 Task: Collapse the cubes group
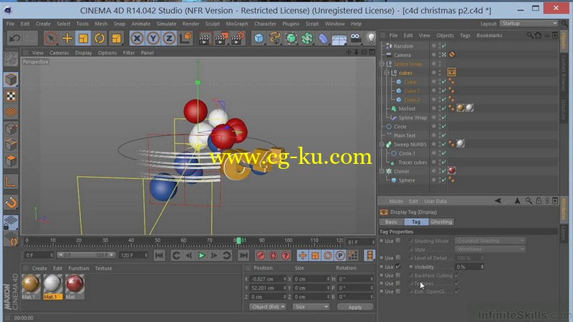click(387, 73)
